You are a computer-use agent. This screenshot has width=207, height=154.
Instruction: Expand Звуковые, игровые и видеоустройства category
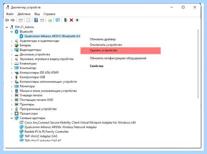[x=12, y=59]
